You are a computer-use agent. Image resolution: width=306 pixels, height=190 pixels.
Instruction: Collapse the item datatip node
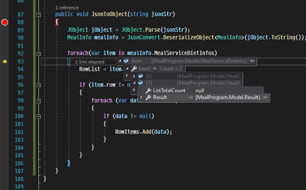click(x=120, y=61)
